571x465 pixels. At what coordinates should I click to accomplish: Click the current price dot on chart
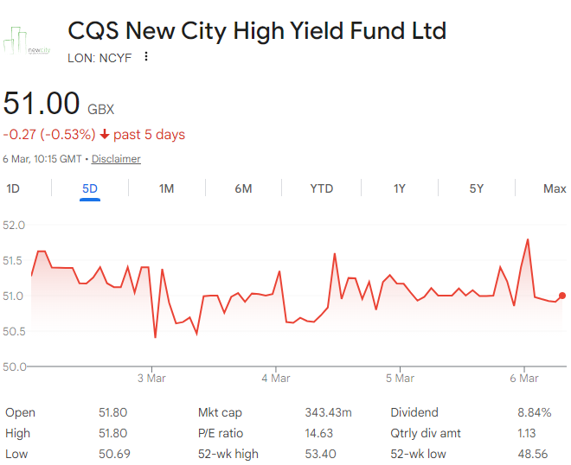pyautogui.click(x=562, y=296)
